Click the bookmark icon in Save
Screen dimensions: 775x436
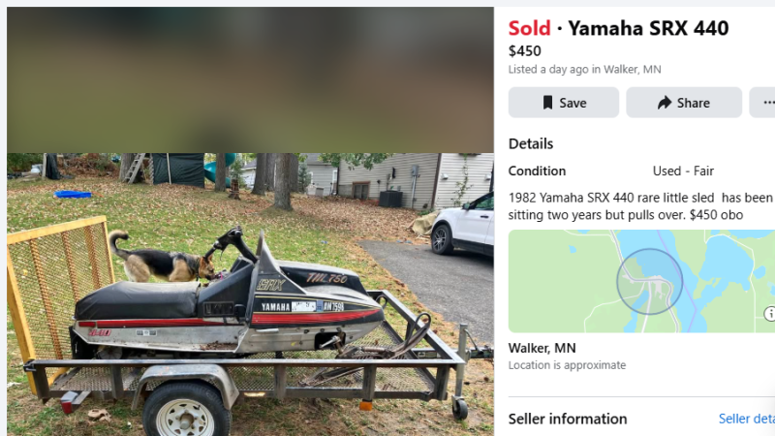pos(547,103)
